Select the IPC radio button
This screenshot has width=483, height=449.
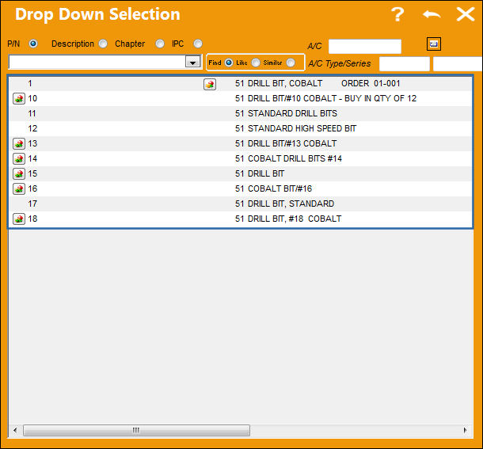[x=198, y=44]
